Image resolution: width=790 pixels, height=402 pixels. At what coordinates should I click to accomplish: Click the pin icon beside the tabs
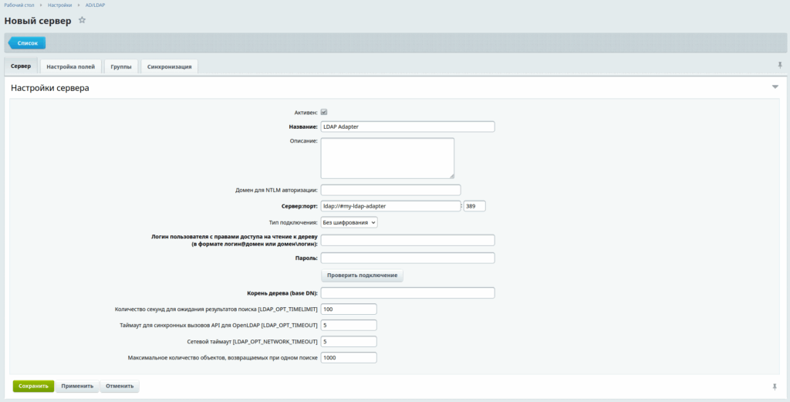tap(780, 66)
